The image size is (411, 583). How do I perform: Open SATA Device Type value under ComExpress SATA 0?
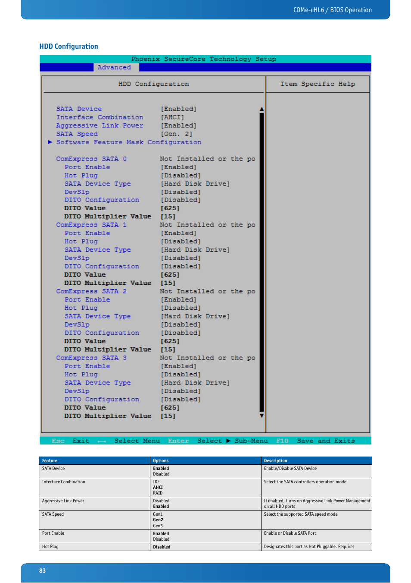pyautogui.click(x=195, y=183)
